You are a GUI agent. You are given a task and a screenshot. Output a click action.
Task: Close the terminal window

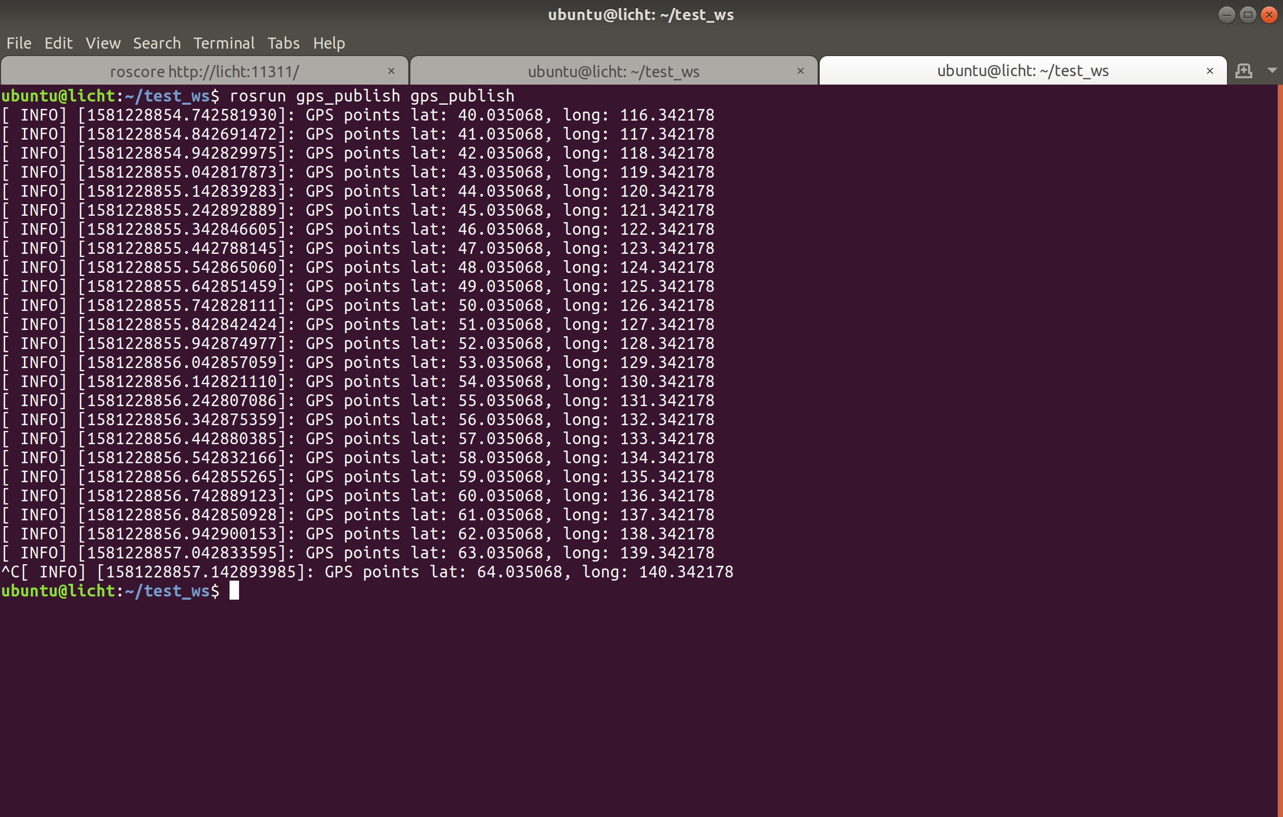point(1269,15)
